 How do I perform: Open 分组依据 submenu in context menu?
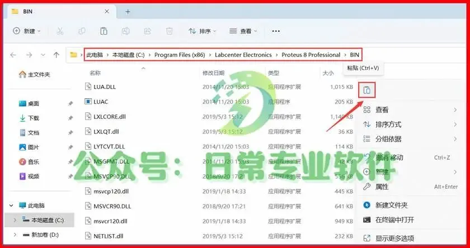pos(410,139)
